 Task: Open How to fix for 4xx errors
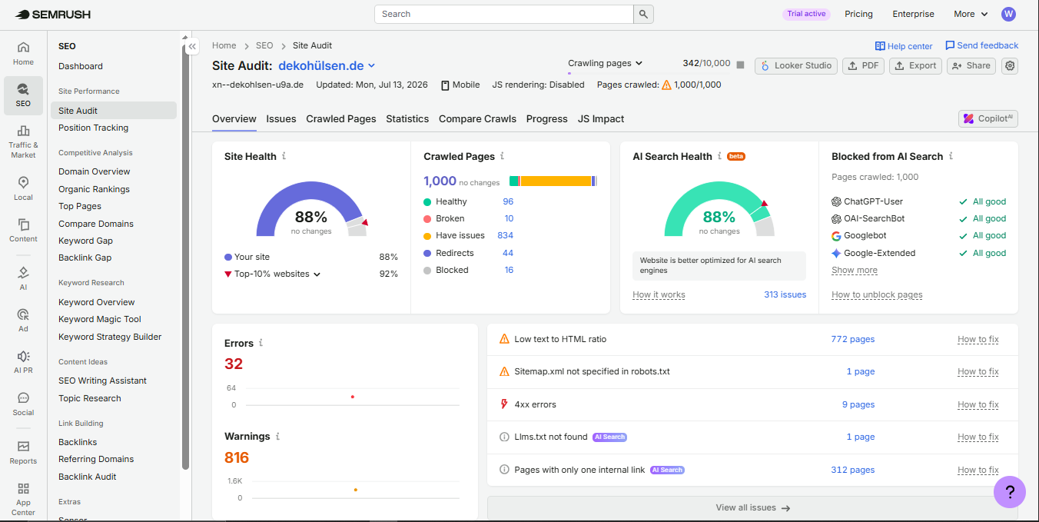click(978, 404)
